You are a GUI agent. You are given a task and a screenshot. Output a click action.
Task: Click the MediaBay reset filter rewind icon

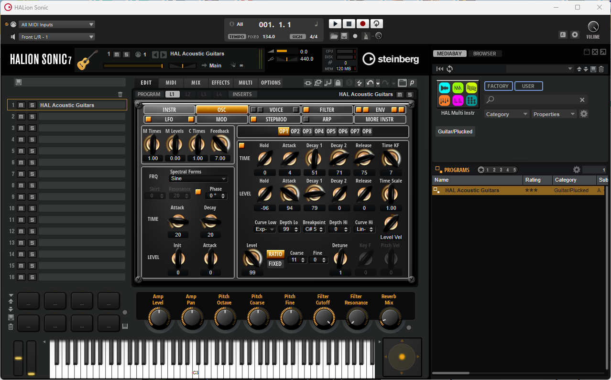440,69
